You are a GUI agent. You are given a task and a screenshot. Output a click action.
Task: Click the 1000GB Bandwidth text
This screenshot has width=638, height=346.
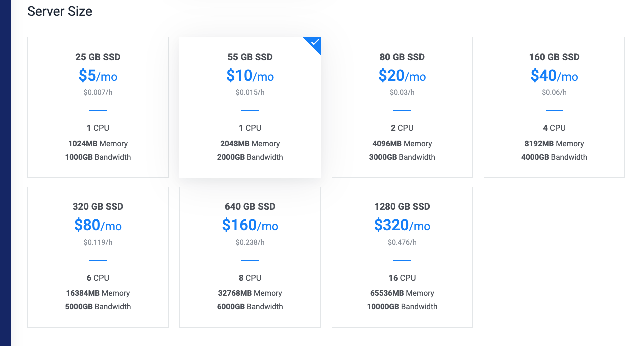(98, 157)
